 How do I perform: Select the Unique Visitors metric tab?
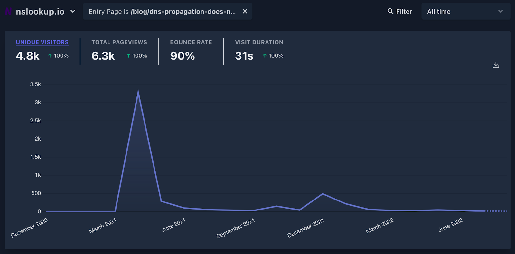42,42
